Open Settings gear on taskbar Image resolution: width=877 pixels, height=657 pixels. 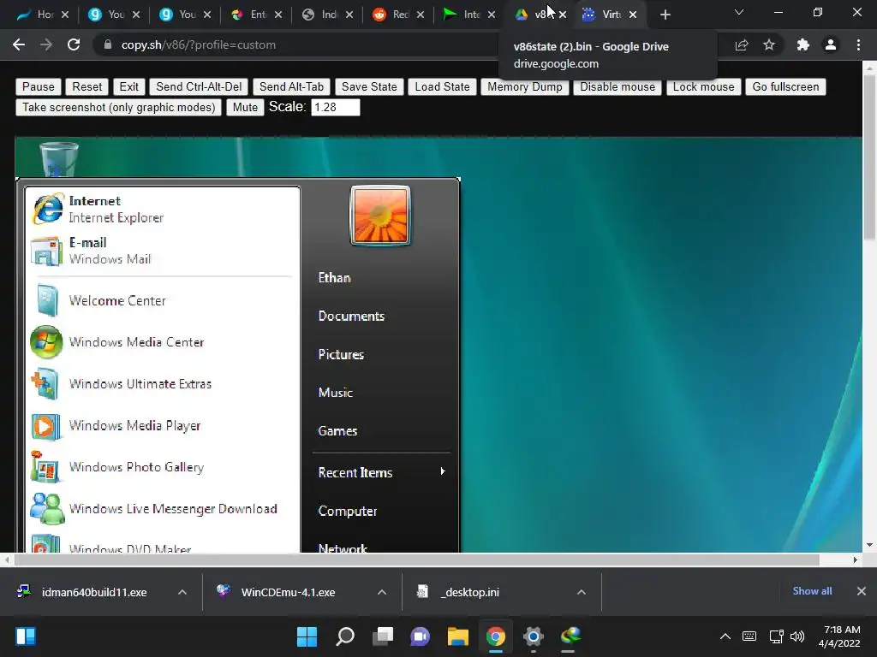[534, 636]
